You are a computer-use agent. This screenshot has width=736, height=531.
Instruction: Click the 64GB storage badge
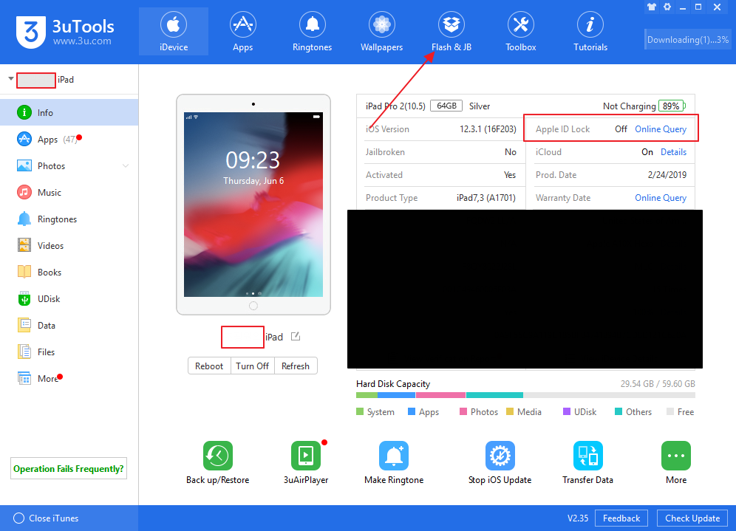pos(446,106)
